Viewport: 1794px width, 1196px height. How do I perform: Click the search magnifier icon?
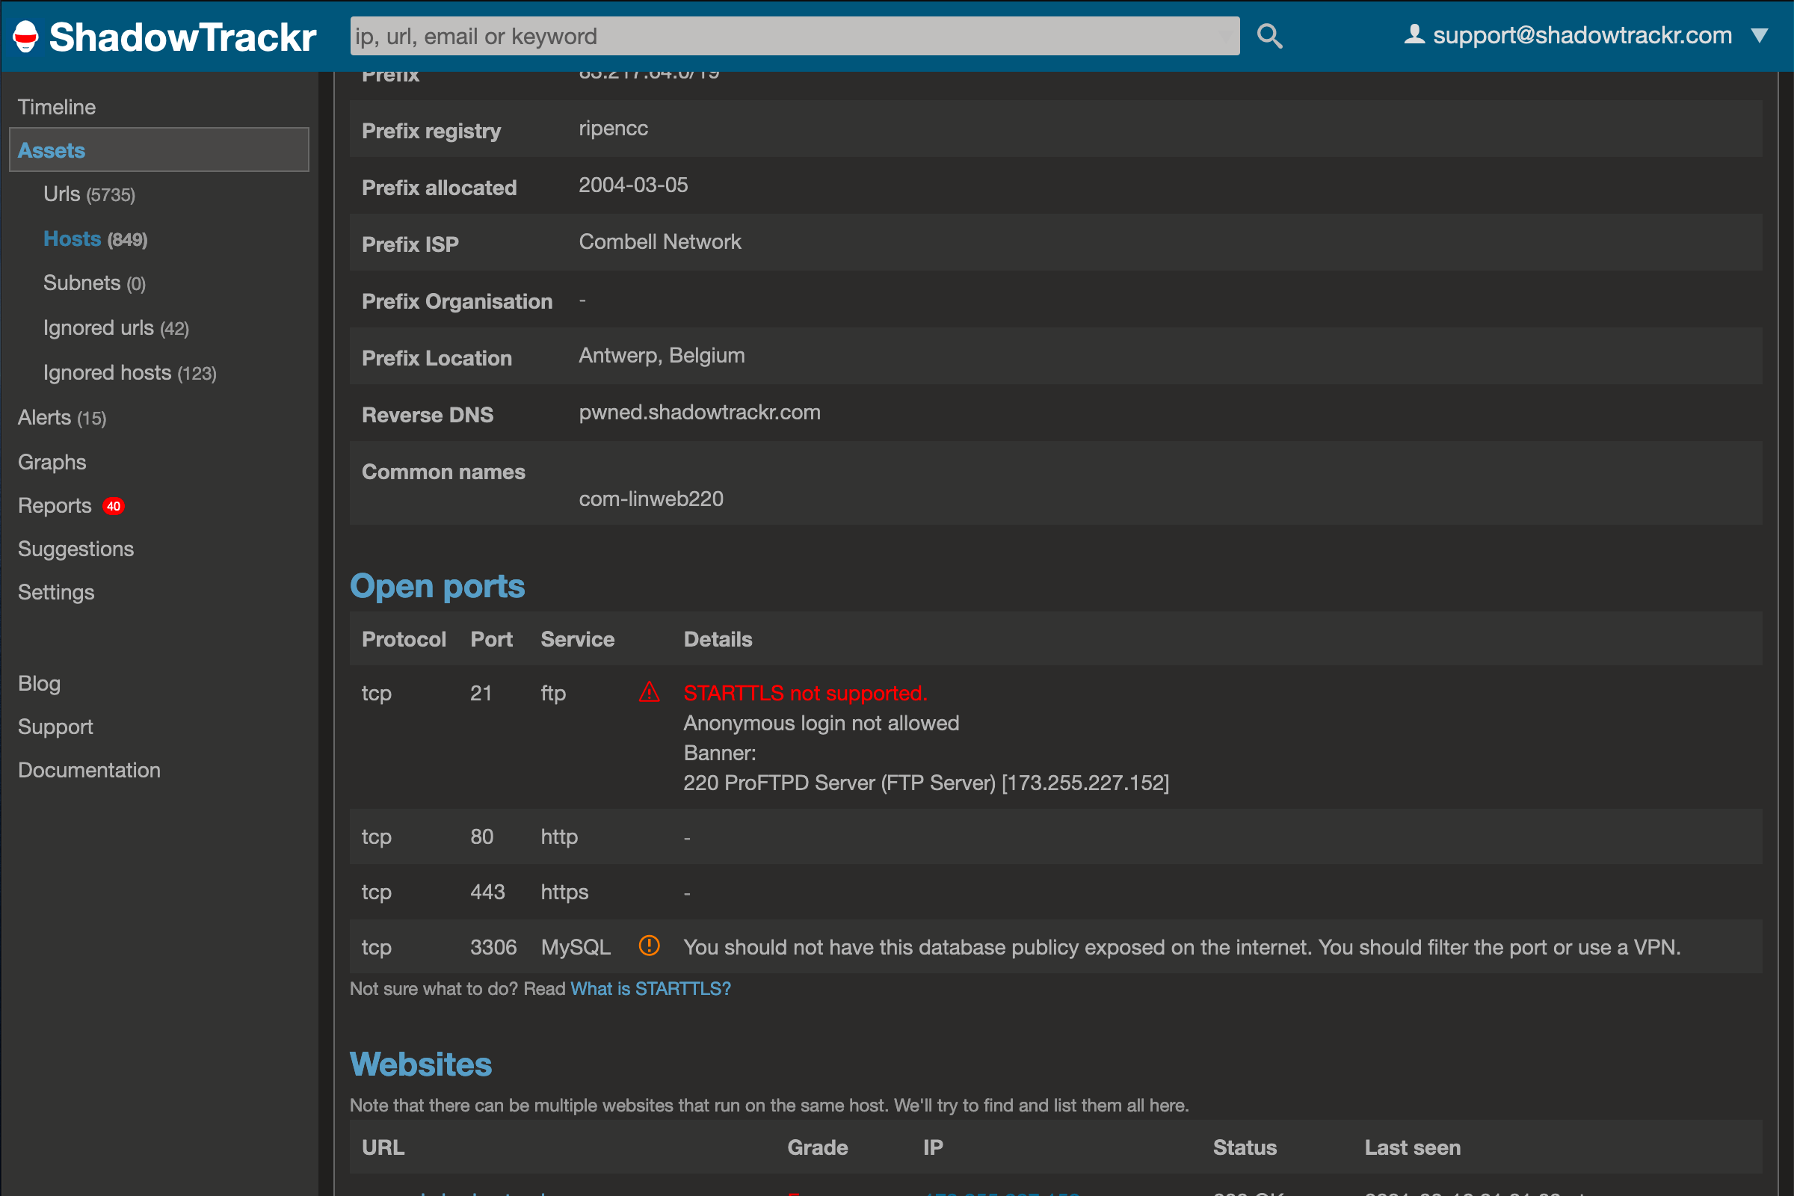coord(1269,35)
